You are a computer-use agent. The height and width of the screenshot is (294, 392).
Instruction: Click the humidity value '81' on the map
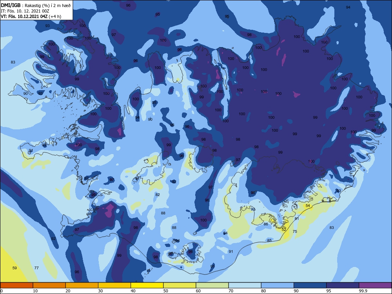point(297,218)
